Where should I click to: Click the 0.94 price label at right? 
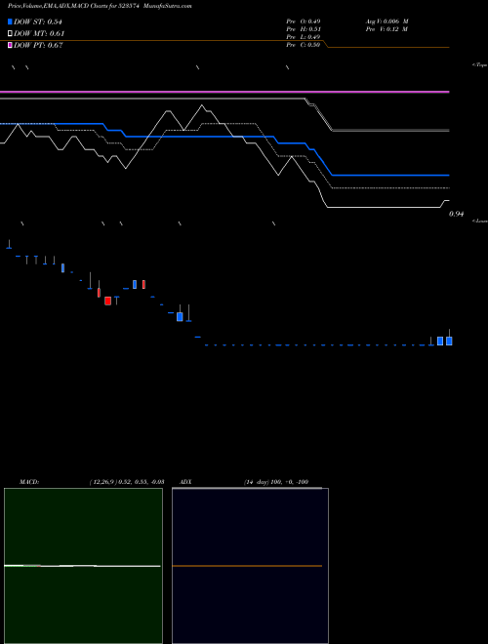coord(457,214)
